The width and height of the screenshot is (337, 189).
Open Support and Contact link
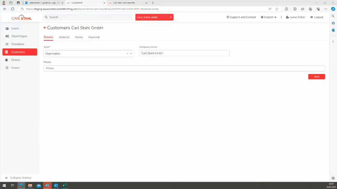tap(241, 17)
